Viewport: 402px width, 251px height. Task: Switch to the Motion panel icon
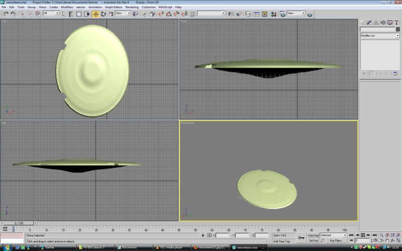coord(383,23)
